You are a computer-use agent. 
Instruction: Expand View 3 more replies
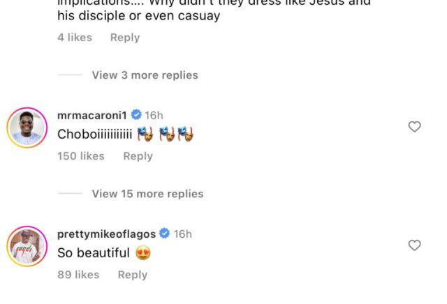tap(145, 75)
